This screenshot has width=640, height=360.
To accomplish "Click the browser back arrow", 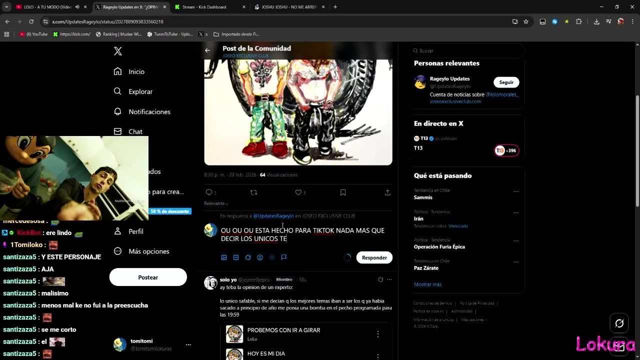I will coord(7,21).
